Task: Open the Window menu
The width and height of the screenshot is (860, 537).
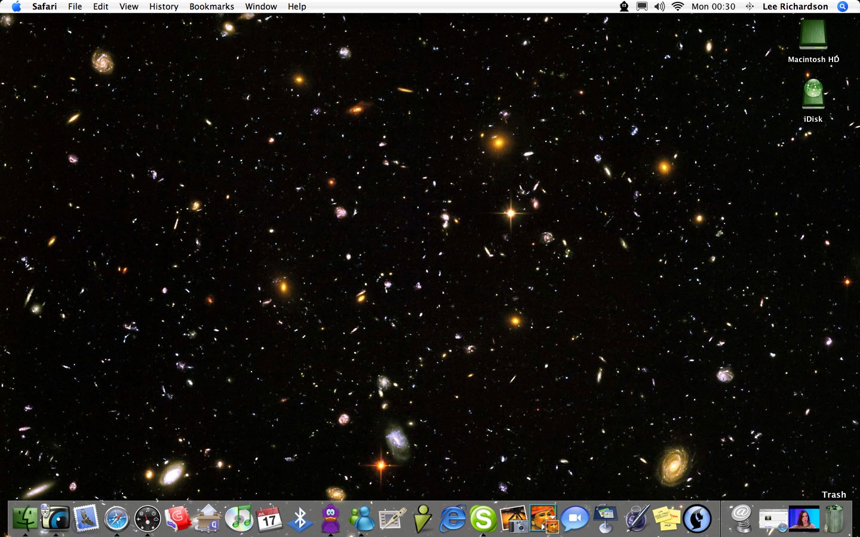Action: [x=261, y=7]
